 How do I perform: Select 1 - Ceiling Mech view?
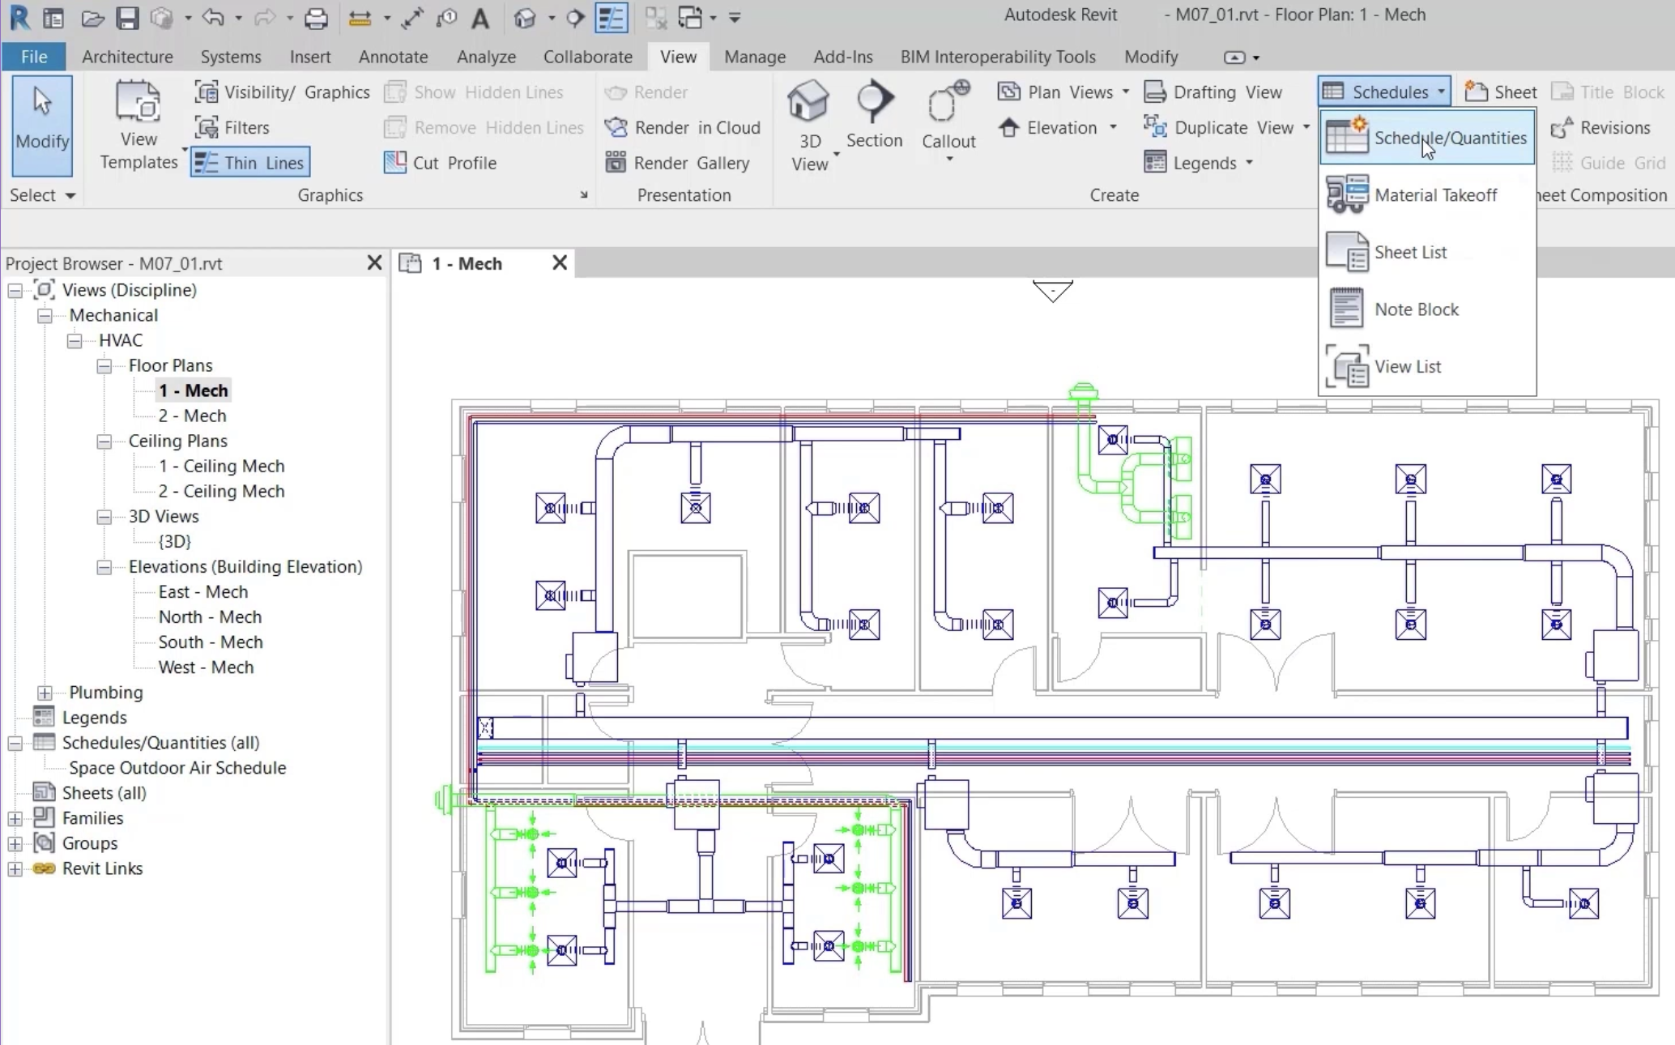click(x=221, y=466)
